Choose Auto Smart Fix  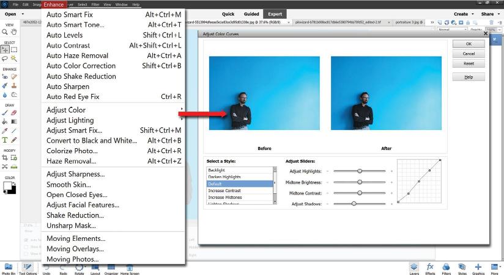pyautogui.click(x=113, y=15)
